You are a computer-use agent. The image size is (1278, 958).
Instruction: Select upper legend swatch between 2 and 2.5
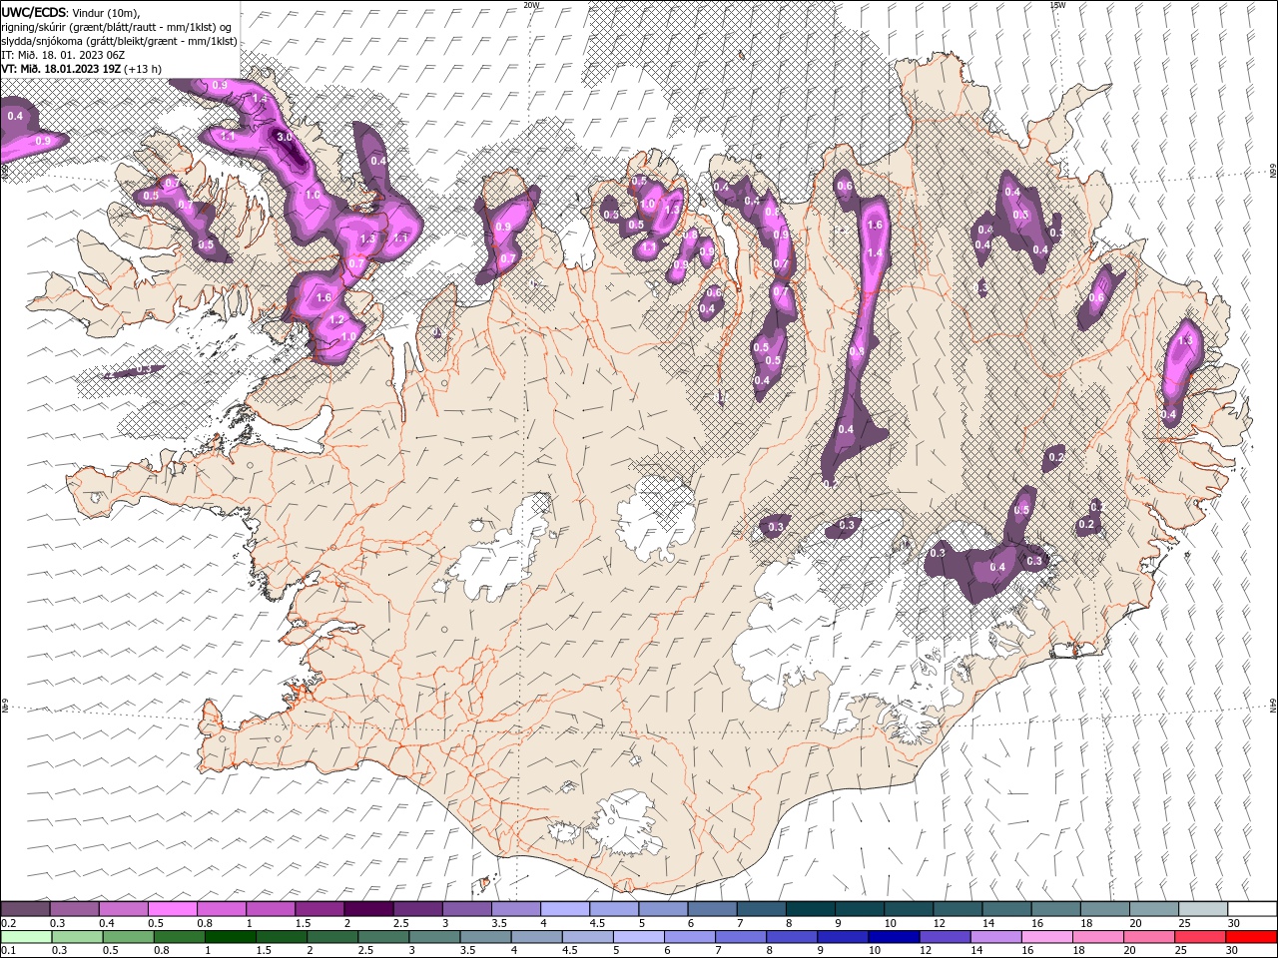point(368,909)
